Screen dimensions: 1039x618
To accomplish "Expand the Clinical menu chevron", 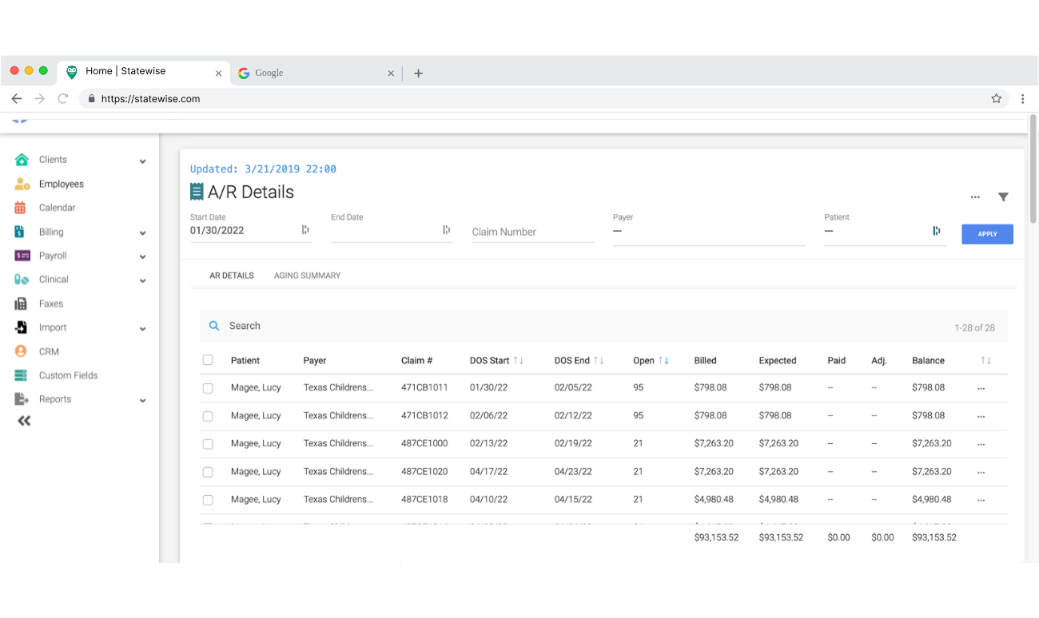I will pyautogui.click(x=142, y=281).
